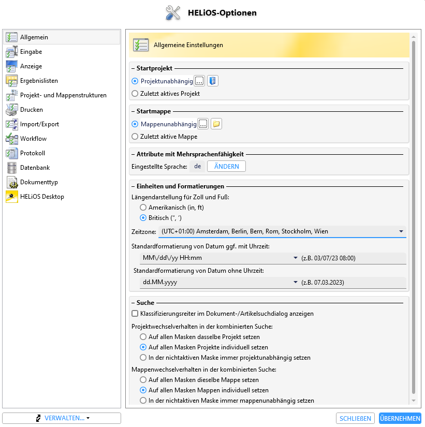
Task: Select the Mappenunabhängig radio button
Action: coord(135,124)
